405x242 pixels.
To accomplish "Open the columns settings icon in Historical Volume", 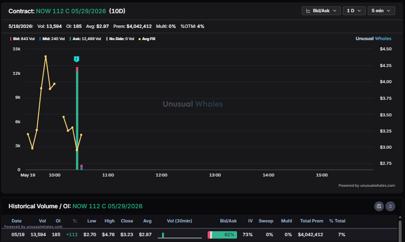I will click(379, 206).
